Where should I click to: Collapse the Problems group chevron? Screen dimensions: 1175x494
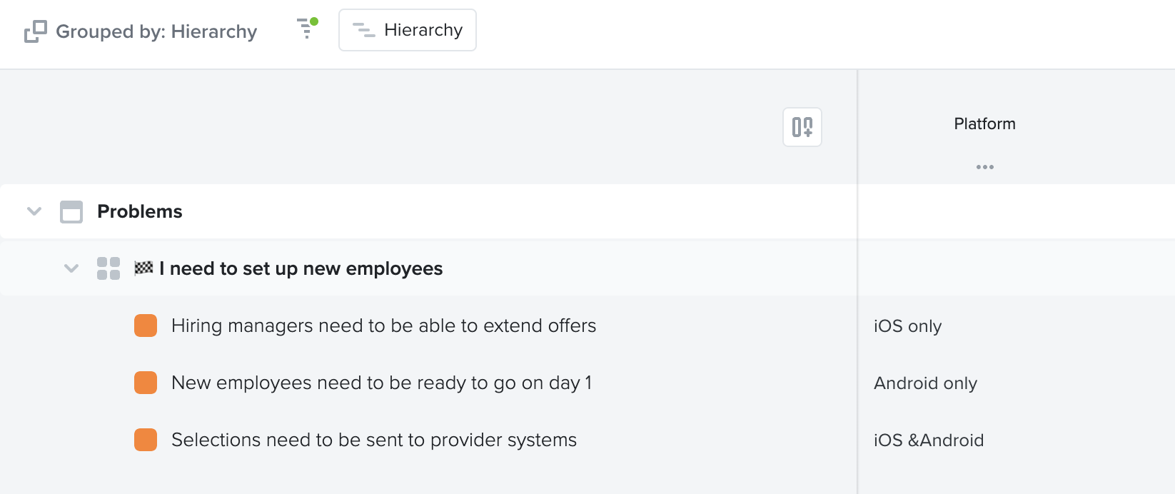34,211
